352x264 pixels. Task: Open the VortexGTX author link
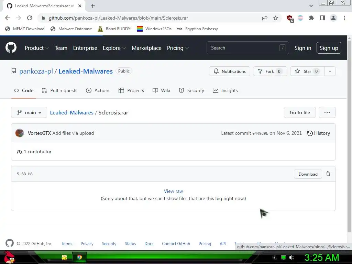(x=39, y=133)
